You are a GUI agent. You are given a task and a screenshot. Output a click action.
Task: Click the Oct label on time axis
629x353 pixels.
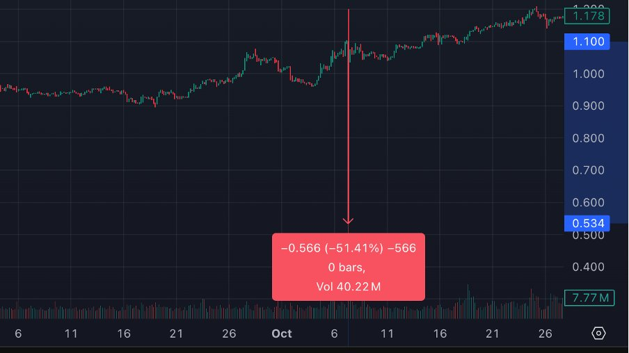pos(282,334)
